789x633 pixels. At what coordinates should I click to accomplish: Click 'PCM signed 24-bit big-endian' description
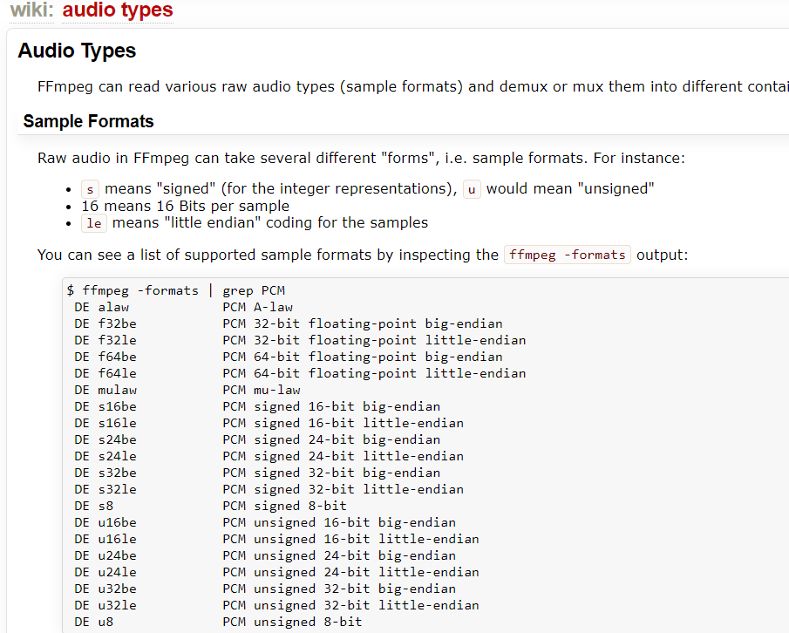(x=331, y=439)
